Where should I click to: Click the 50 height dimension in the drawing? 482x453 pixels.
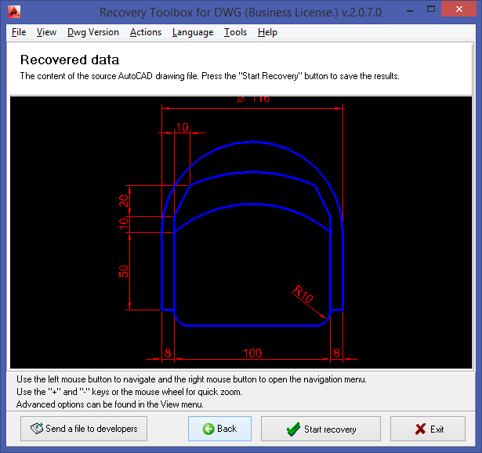(123, 271)
